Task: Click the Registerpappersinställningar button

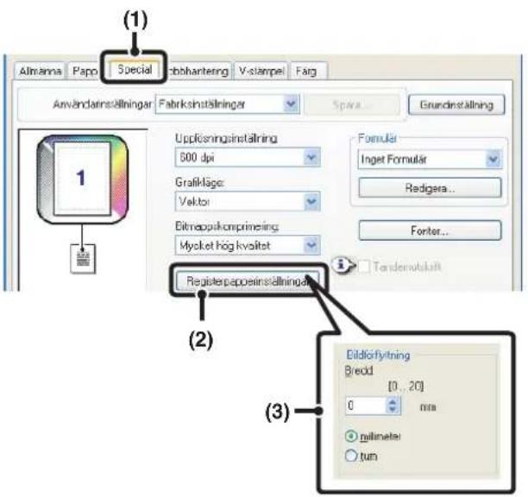Action: pos(248,280)
